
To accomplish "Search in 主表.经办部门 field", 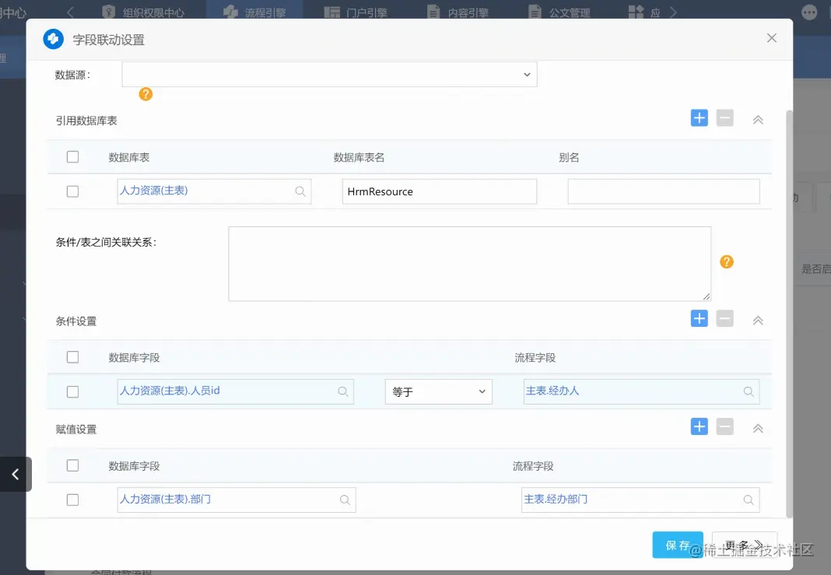I will pos(749,500).
